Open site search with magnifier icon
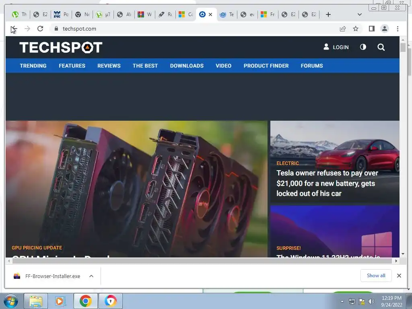The image size is (412, 309). pos(381,47)
